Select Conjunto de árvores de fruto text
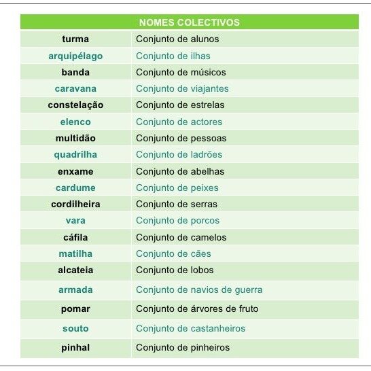 click(197, 308)
